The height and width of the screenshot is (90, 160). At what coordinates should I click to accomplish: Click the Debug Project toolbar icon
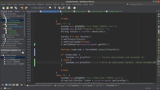[x=69, y=8]
